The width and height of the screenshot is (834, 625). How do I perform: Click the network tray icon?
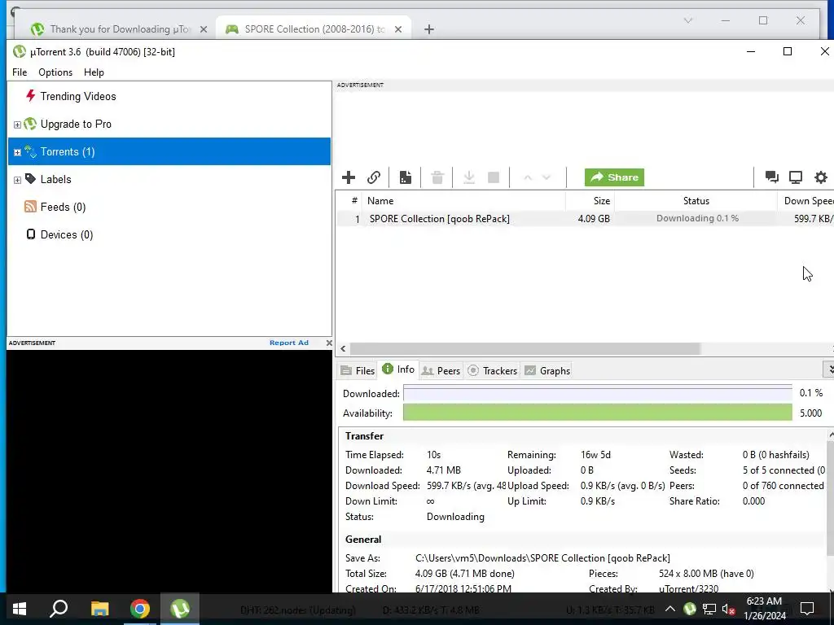coord(709,609)
